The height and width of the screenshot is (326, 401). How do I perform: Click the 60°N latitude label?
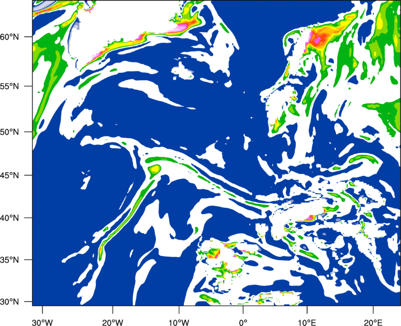(x=10, y=37)
